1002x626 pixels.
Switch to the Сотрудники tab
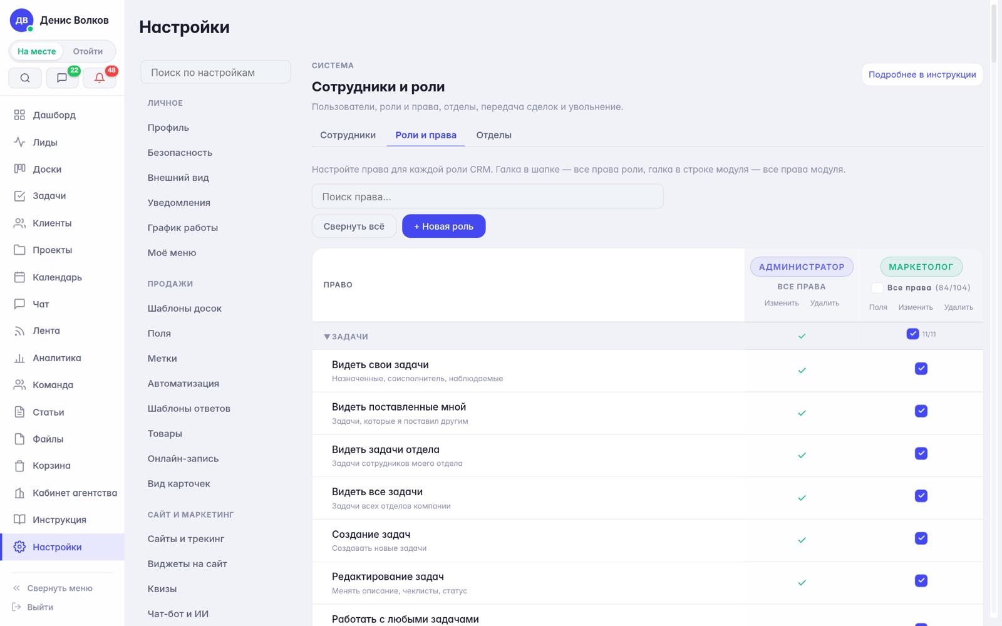click(348, 135)
